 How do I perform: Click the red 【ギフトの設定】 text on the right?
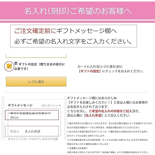point(90,71)
